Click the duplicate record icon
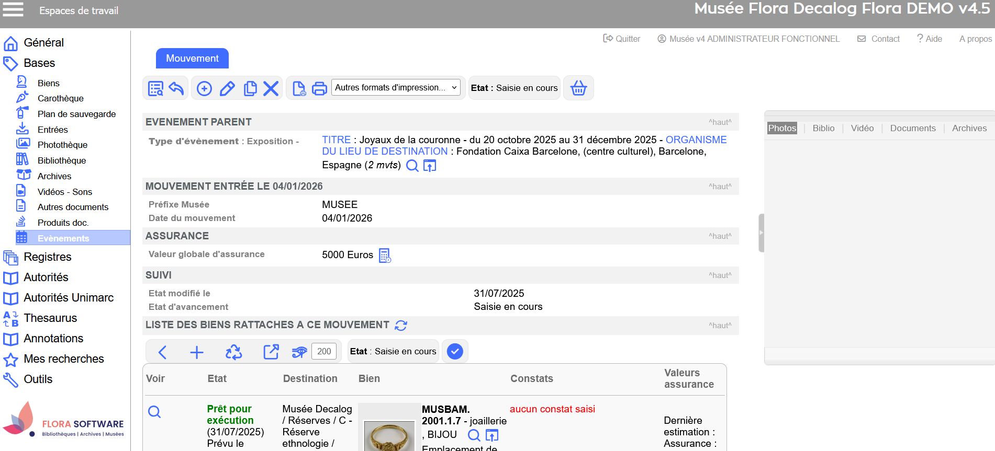This screenshot has width=995, height=451. coord(250,88)
